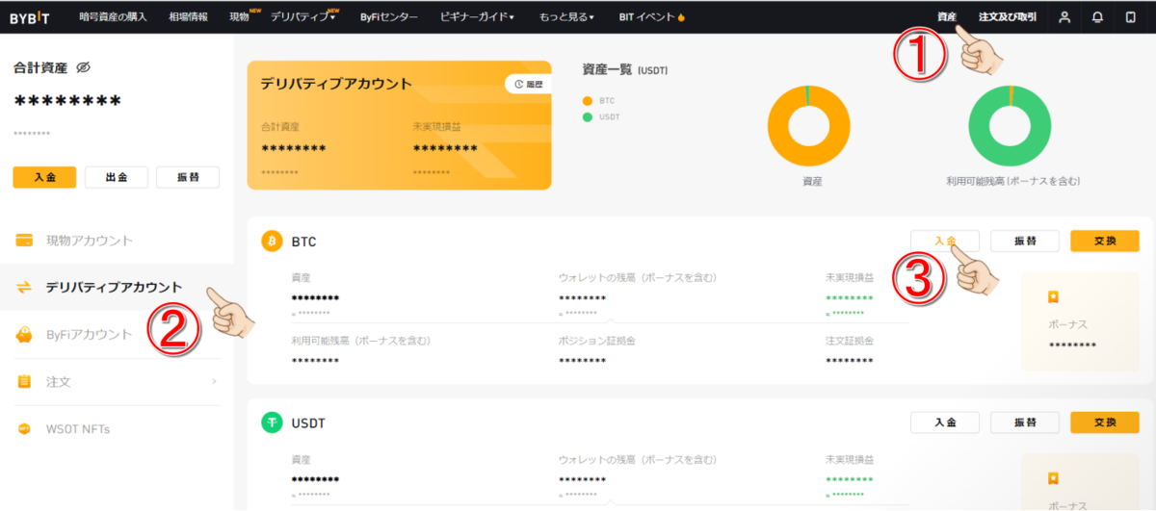Click the spot account wallet icon

[x=25, y=240]
